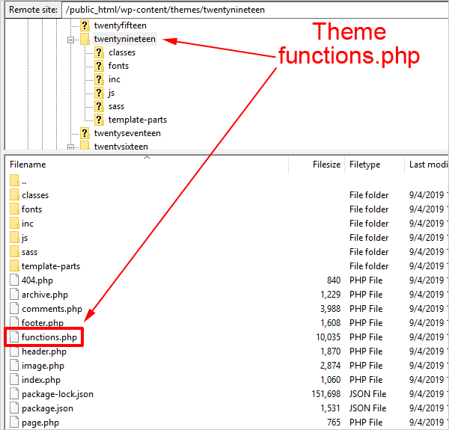
Task: Select twentyfifteen folder in the tree
Action: tap(120, 25)
